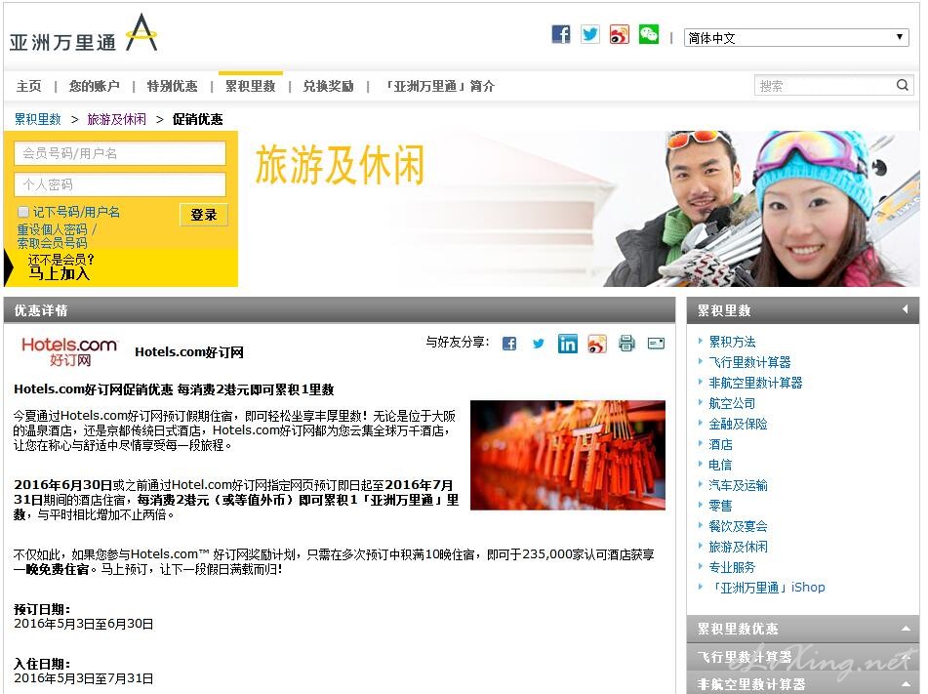Go to the 主页 menu item

pos(29,87)
